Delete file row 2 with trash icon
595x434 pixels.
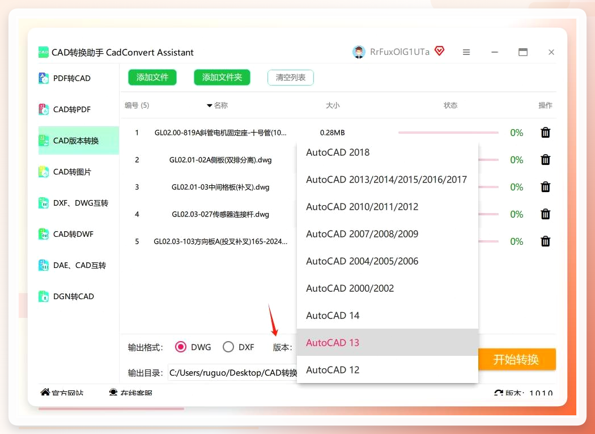point(545,160)
